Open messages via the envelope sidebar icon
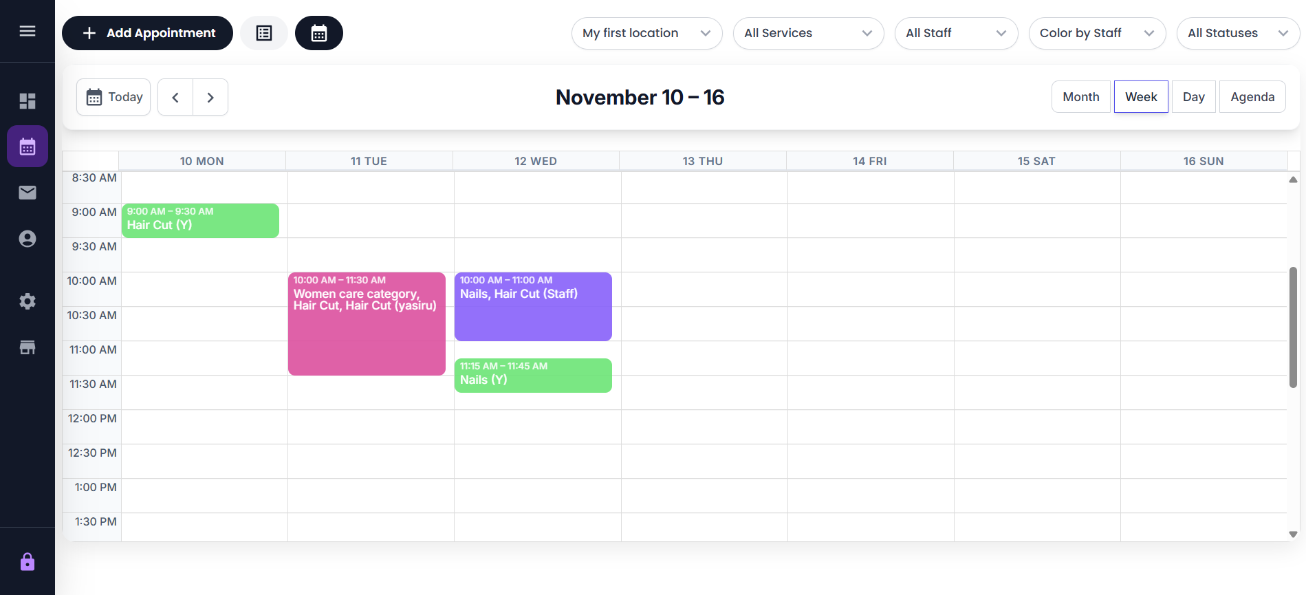The width and height of the screenshot is (1306, 595). [x=28, y=192]
